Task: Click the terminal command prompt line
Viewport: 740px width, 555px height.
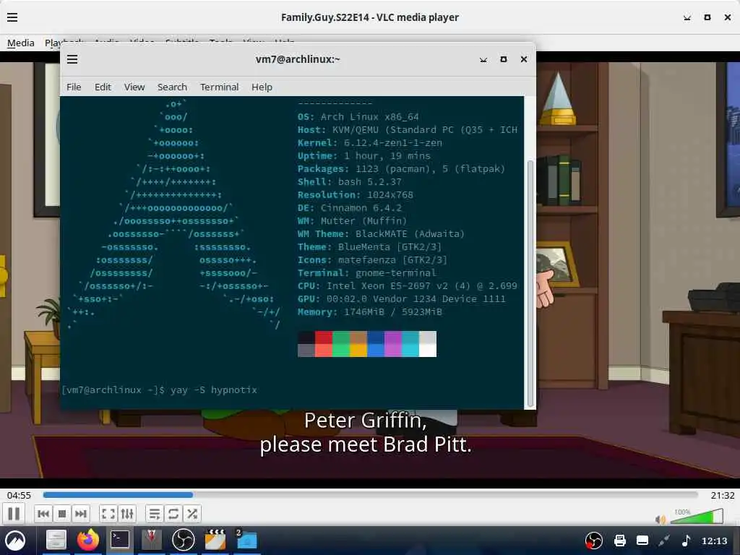Action: click(x=160, y=390)
